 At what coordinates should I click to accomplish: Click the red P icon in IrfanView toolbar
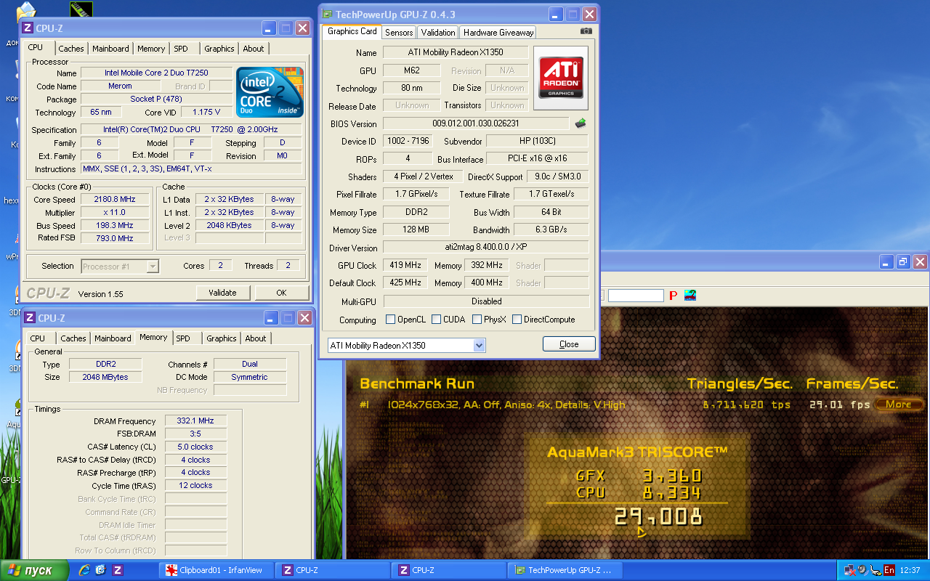click(673, 296)
